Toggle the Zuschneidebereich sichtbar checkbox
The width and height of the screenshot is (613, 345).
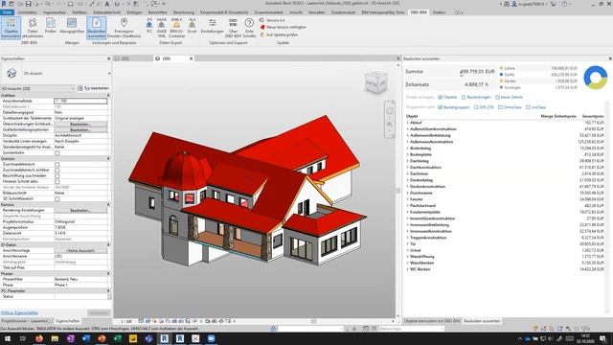click(x=57, y=171)
